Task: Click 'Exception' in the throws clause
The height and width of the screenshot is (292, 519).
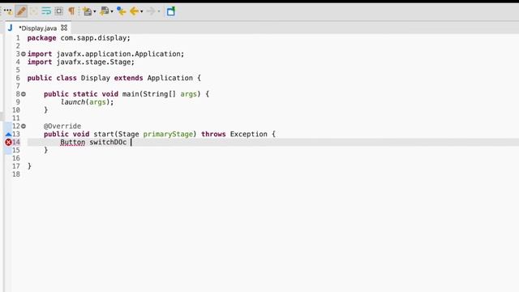Action: click(x=249, y=134)
